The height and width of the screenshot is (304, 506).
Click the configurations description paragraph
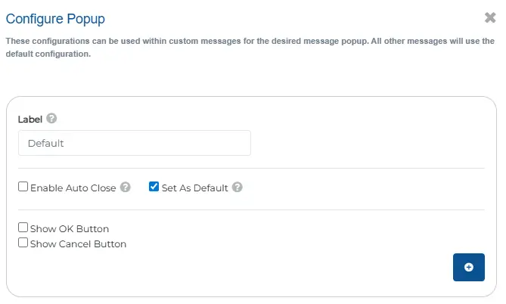tap(250, 48)
